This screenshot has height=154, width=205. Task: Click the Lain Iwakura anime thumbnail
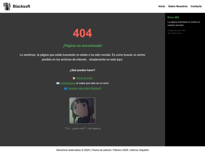[82, 110]
